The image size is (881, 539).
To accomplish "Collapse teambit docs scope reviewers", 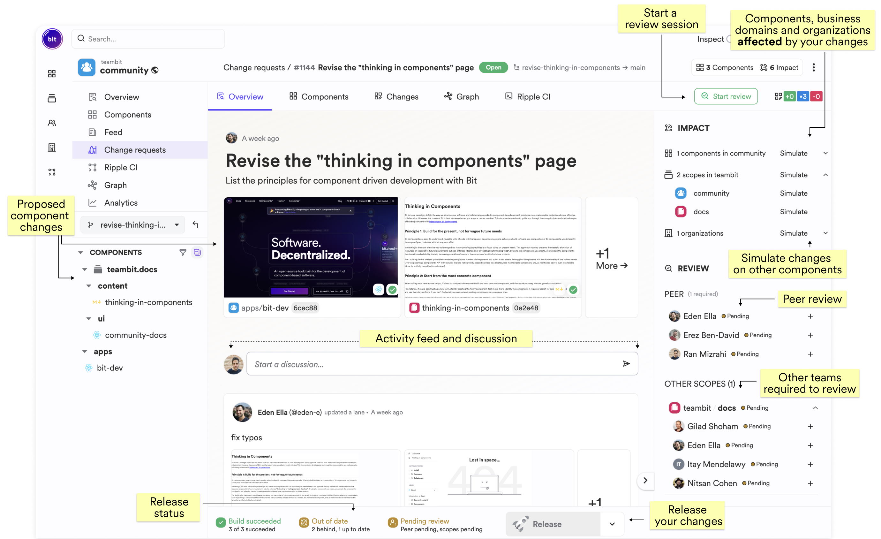I will pyautogui.click(x=816, y=408).
